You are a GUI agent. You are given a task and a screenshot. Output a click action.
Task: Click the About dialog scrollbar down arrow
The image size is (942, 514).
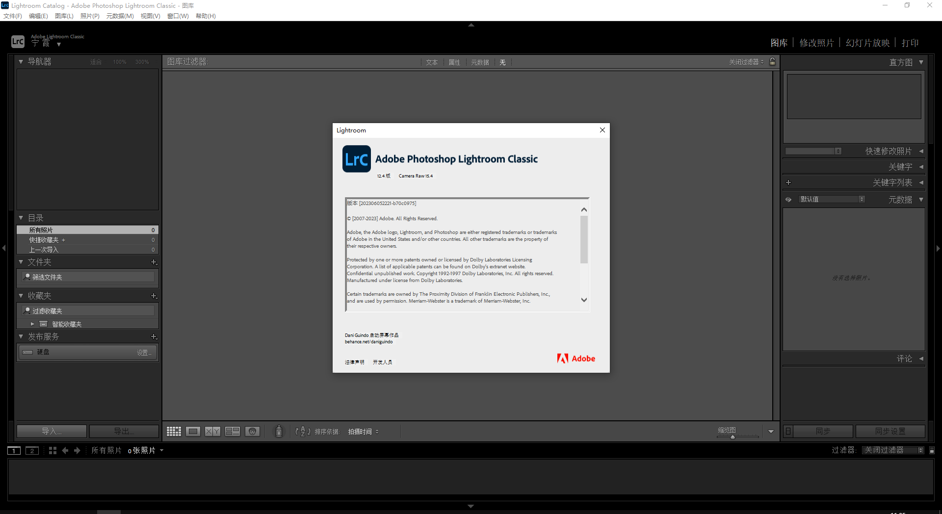coord(584,300)
